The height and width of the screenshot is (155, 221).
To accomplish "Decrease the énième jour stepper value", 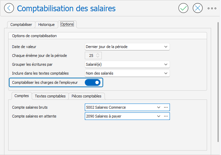I will click(x=98, y=57).
